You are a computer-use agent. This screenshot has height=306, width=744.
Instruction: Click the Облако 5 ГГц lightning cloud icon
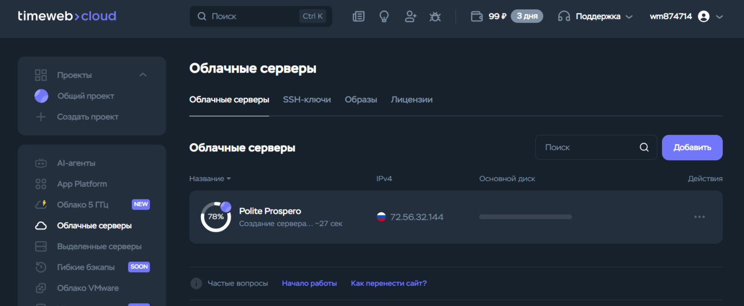point(41,204)
